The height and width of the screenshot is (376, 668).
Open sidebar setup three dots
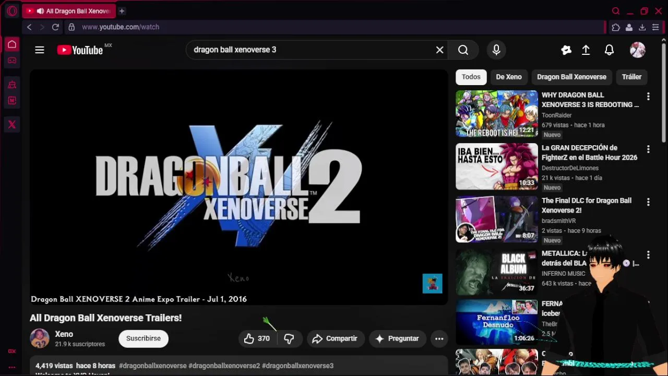tap(12, 367)
